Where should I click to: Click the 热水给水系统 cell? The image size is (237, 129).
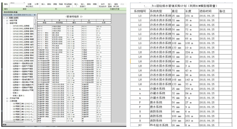point(160,125)
